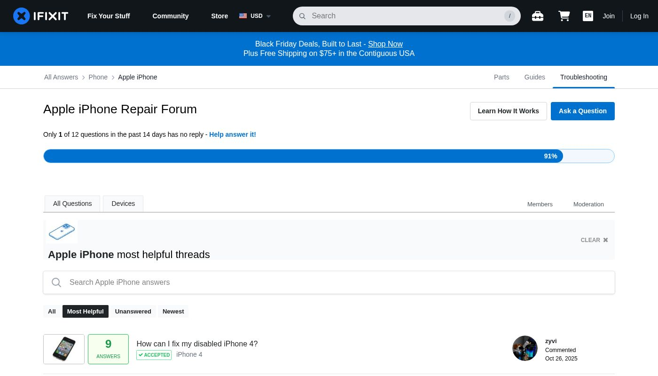Click the magnifier icon in the top search bar
This screenshot has width=658, height=376.
[x=302, y=16]
